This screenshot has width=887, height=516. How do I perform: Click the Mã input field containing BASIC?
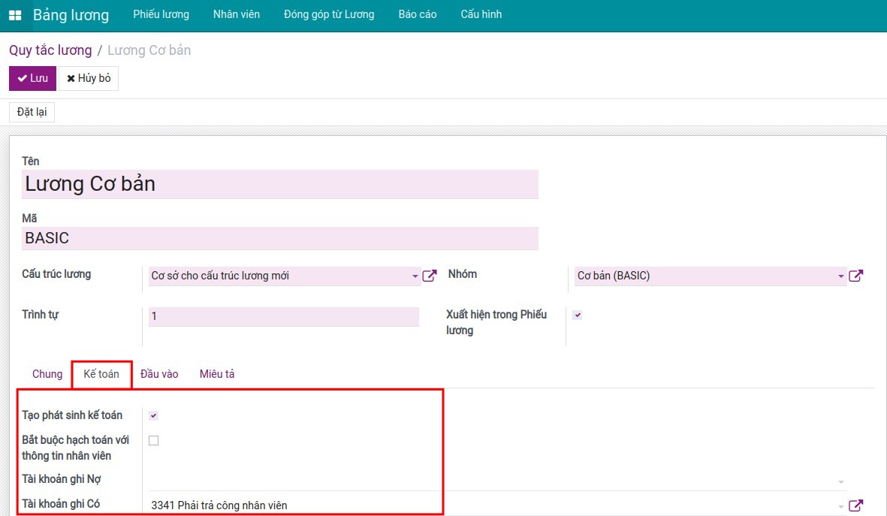point(280,238)
